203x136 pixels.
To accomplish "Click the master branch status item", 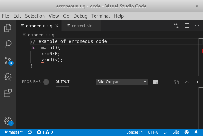I will click(13, 132).
